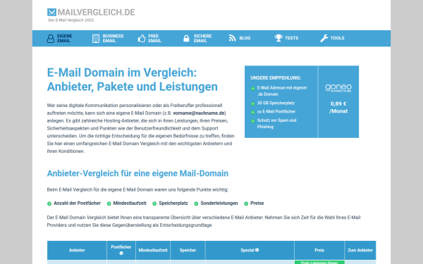Click the info icon under Postfächer header
This screenshot has height=264, width=423.
click(x=121, y=253)
